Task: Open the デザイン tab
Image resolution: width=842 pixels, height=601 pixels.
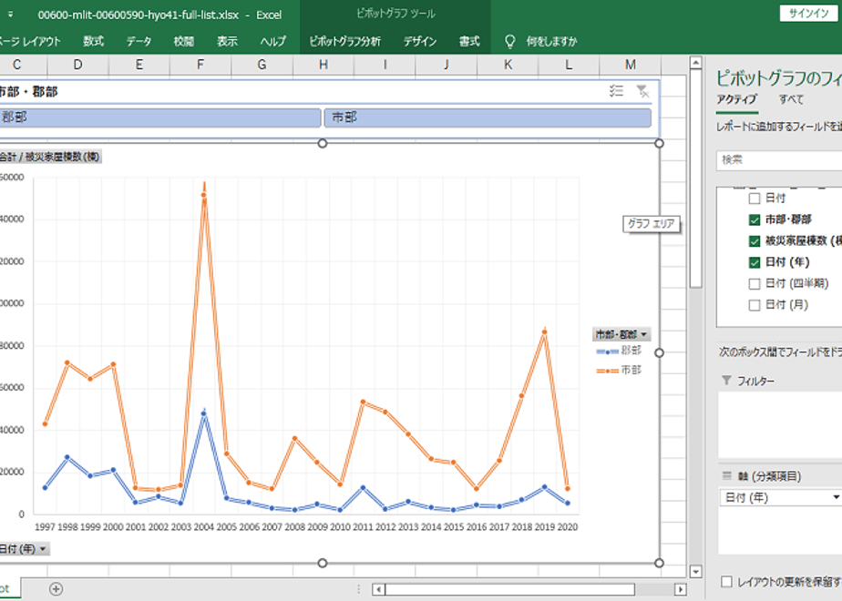Action: point(420,41)
